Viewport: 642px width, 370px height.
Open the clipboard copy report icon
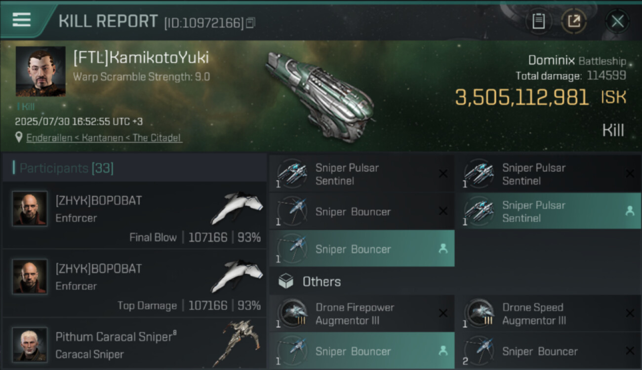(538, 21)
